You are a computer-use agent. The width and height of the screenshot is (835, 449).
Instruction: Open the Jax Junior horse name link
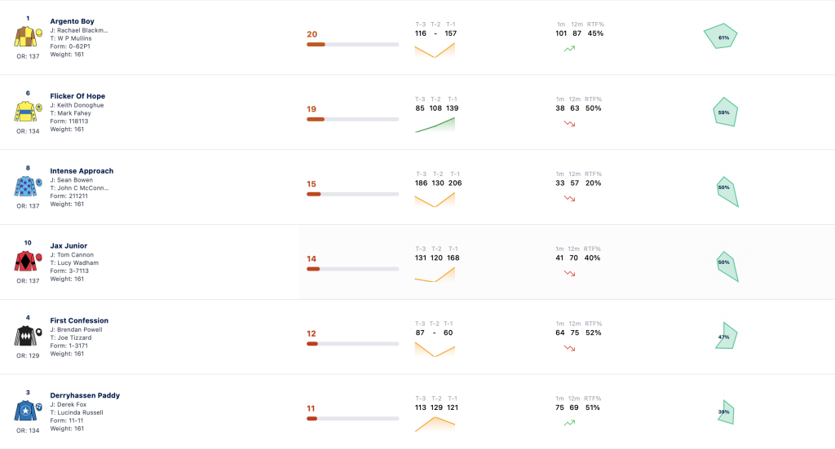pos(68,246)
